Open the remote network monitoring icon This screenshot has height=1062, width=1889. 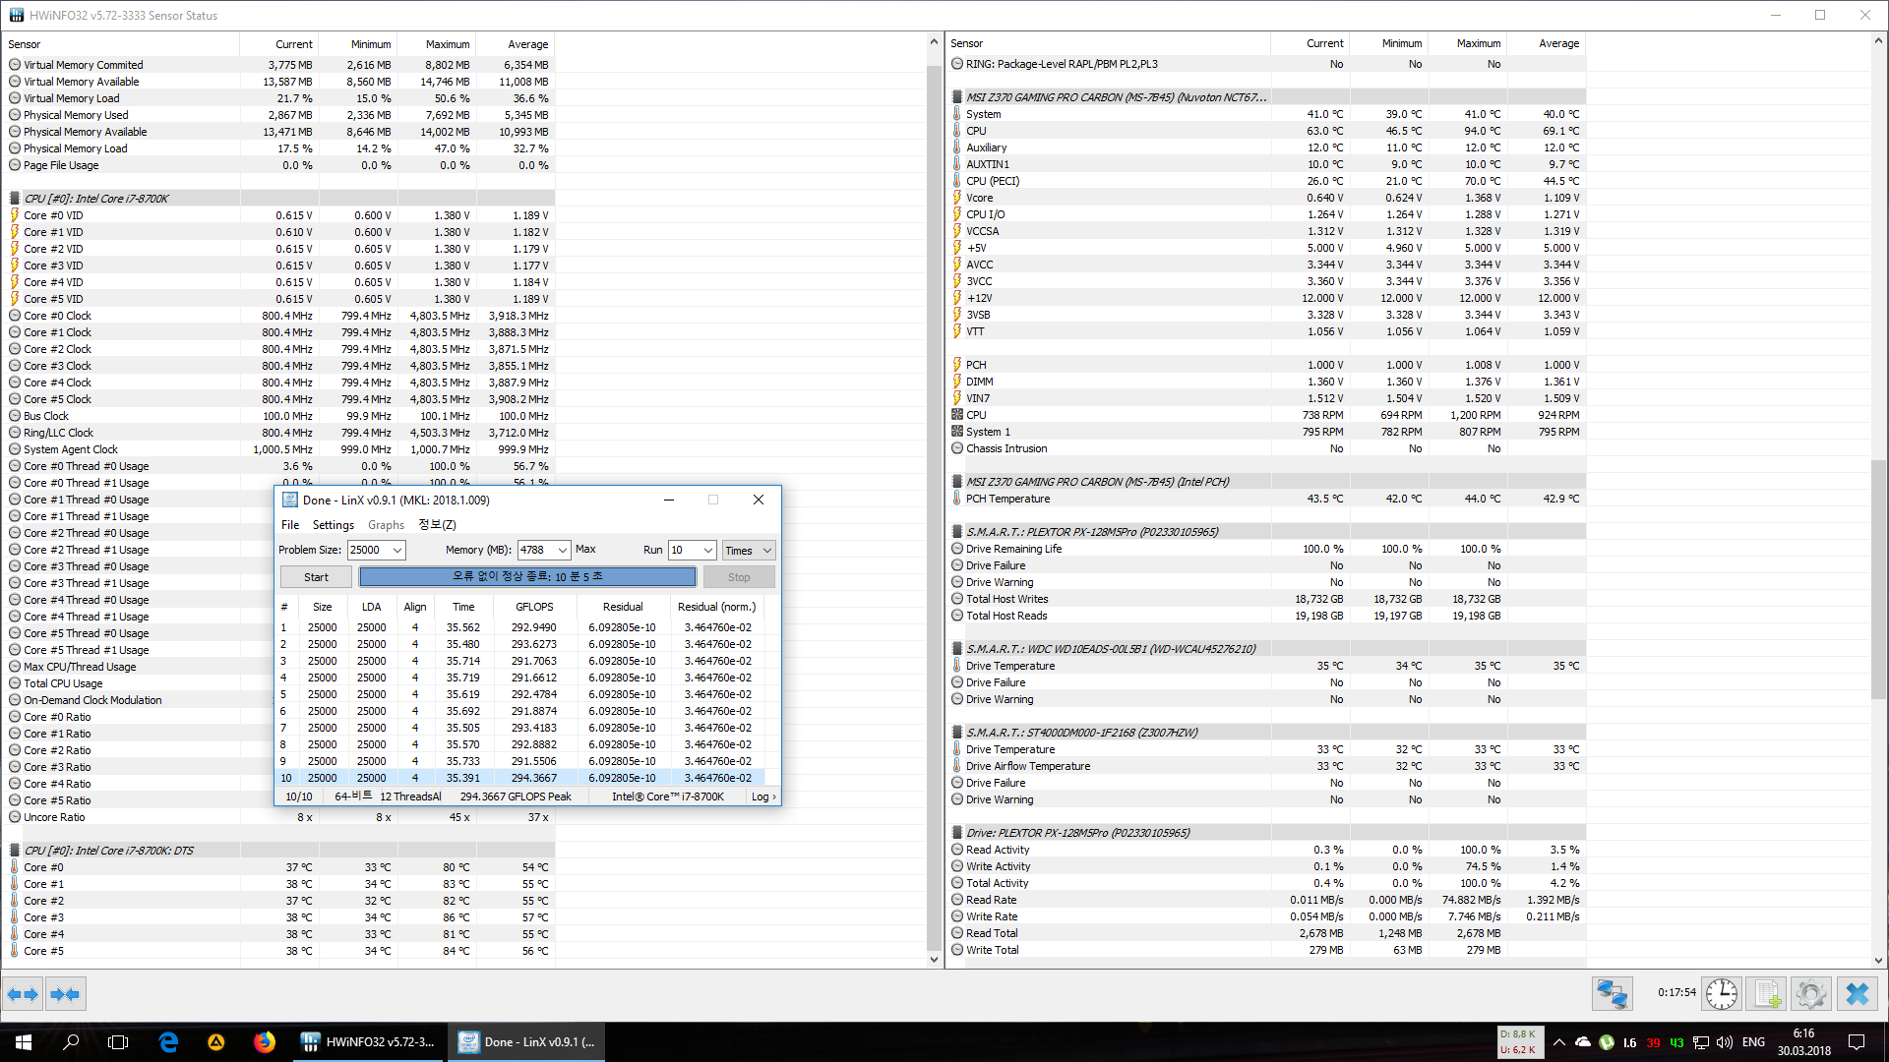pos(1612,994)
